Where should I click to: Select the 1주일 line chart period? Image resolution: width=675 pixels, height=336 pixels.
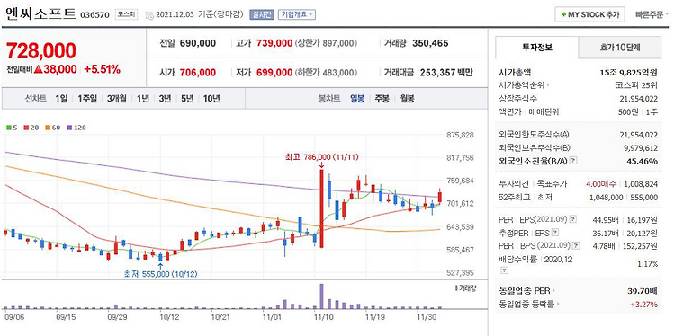pyautogui.click(x=87, y=99)
